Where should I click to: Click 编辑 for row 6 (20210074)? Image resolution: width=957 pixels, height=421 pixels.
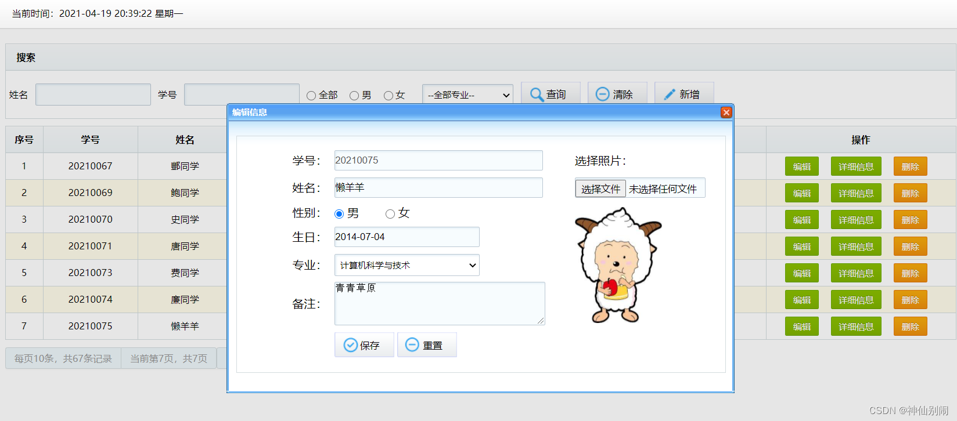[802, 300]
